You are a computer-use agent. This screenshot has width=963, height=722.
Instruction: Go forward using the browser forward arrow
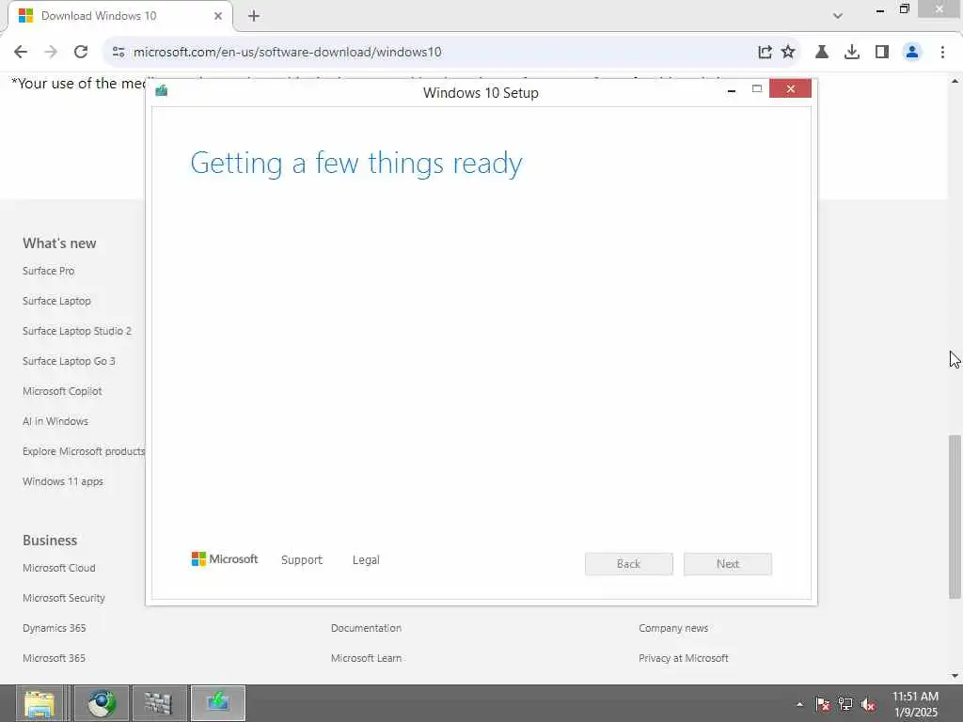click(51, 53)
